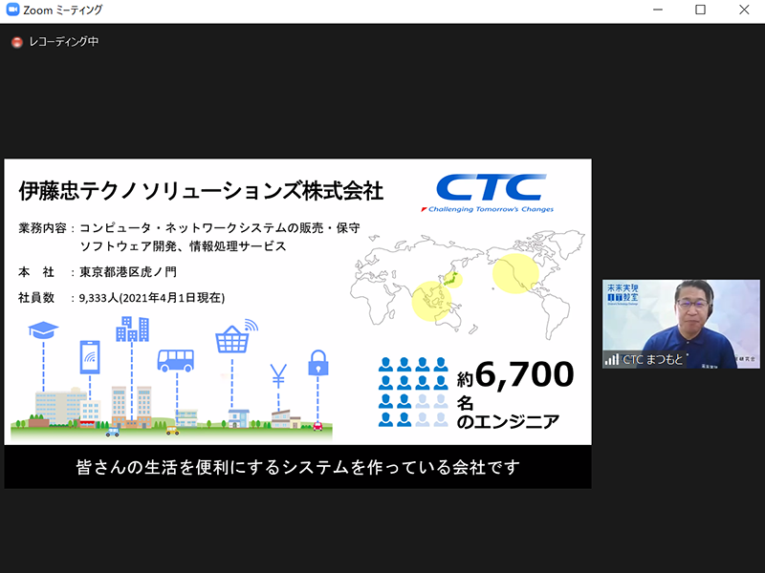The image size is (765, 573).
Task: Click the bus icon on slide
Action: coord(176,359)
